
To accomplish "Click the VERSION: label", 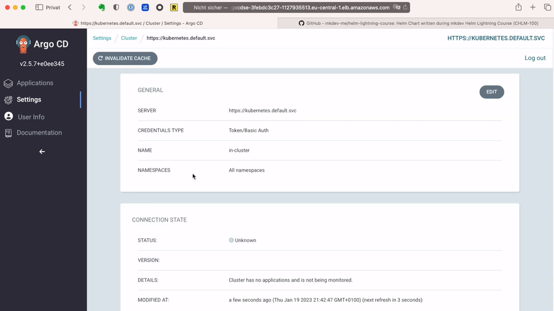I will coord(149,260).
